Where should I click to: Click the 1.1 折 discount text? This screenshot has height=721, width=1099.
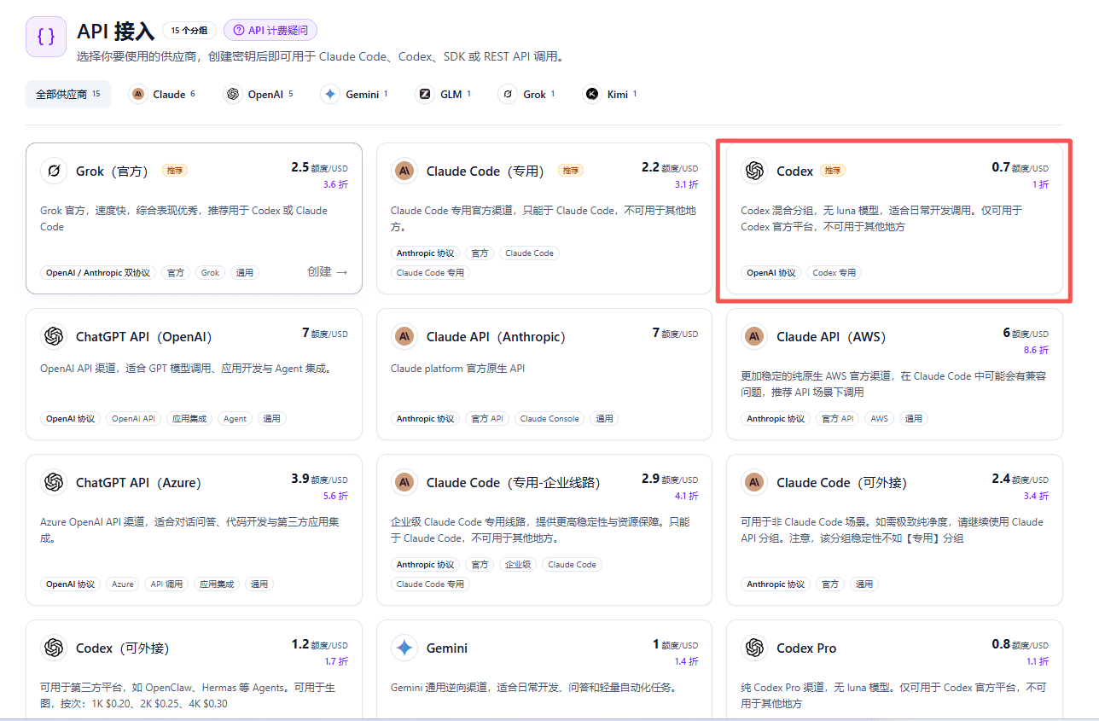[x=1037, y=661]
